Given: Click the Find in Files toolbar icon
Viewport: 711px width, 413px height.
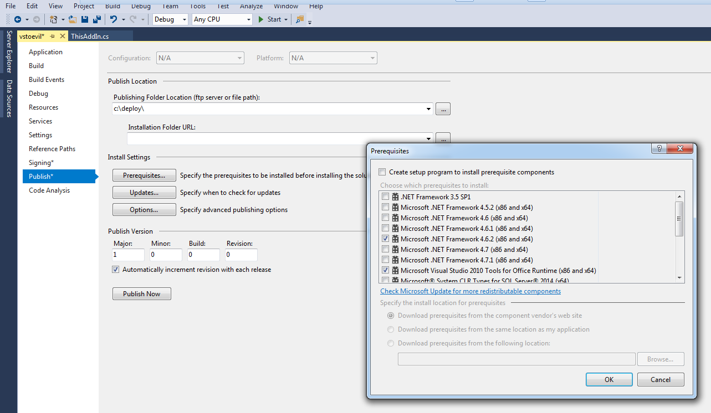Looking at the screenshot, I should click(x=300, y=19).
